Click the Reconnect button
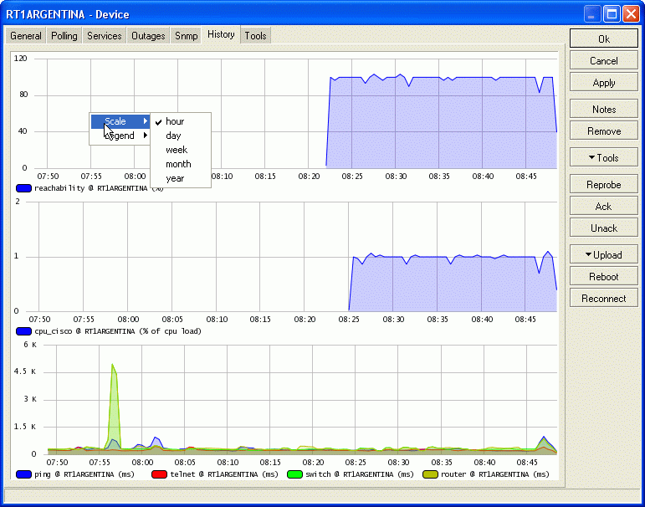This screenshot has width=645, height=507. (603, 299)
